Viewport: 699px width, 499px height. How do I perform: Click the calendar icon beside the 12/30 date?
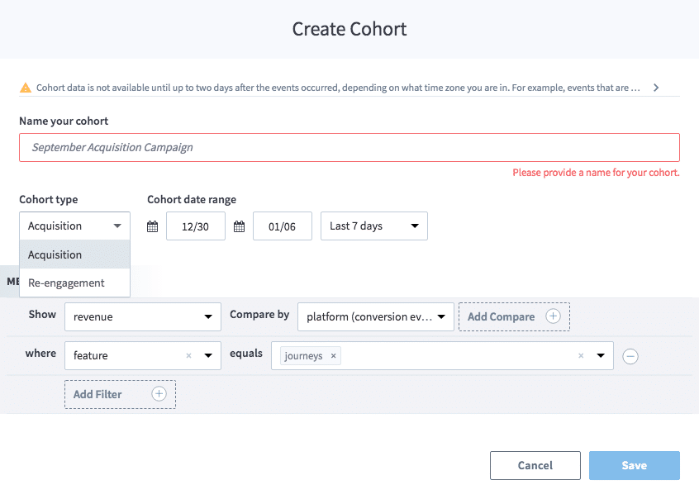(x=152, y=226)
